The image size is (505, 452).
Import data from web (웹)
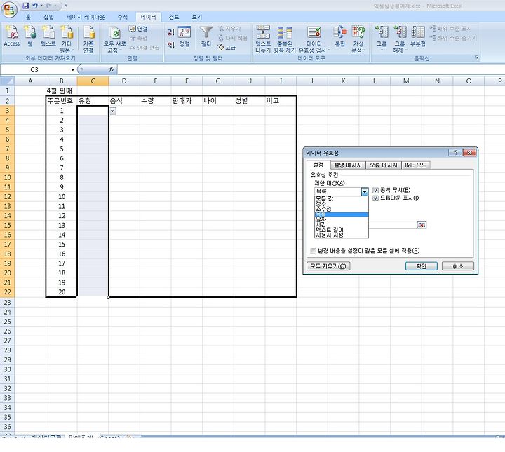tap(30, 36)
